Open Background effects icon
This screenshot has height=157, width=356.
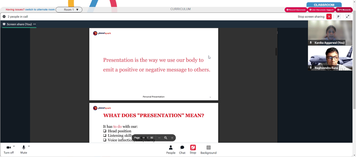pyautogui.click(x=208, y=147)
